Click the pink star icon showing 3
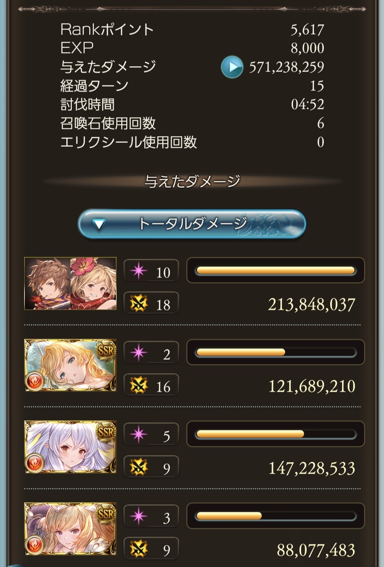The image size is (384, 567). pyautogui.click(x=139, y=517)
